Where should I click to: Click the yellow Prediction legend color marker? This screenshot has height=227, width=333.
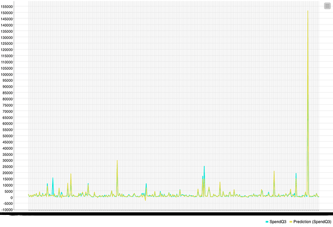[x=291, y=222]
